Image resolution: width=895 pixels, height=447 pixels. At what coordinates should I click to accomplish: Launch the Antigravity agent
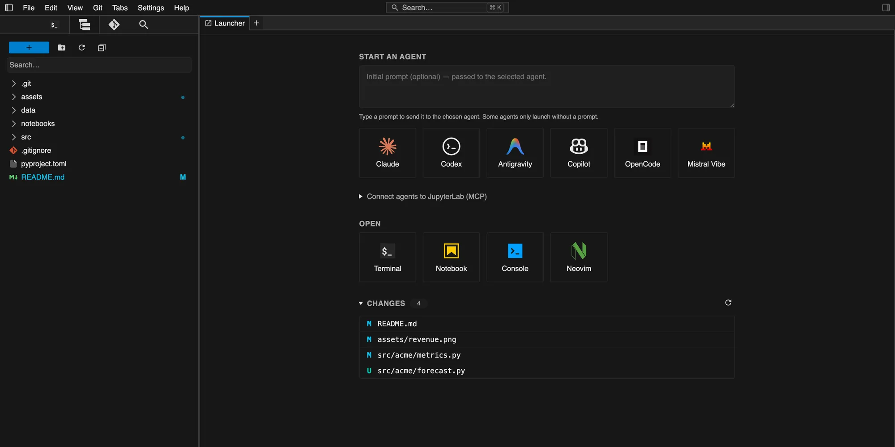click(x=515, y=153)
